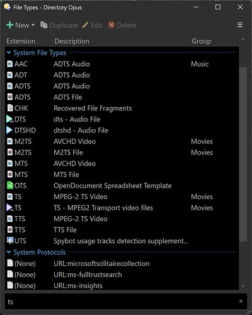Select 'TTS File' description text
Viewport: 252px width, 315px height.
(x=65, y=230)
